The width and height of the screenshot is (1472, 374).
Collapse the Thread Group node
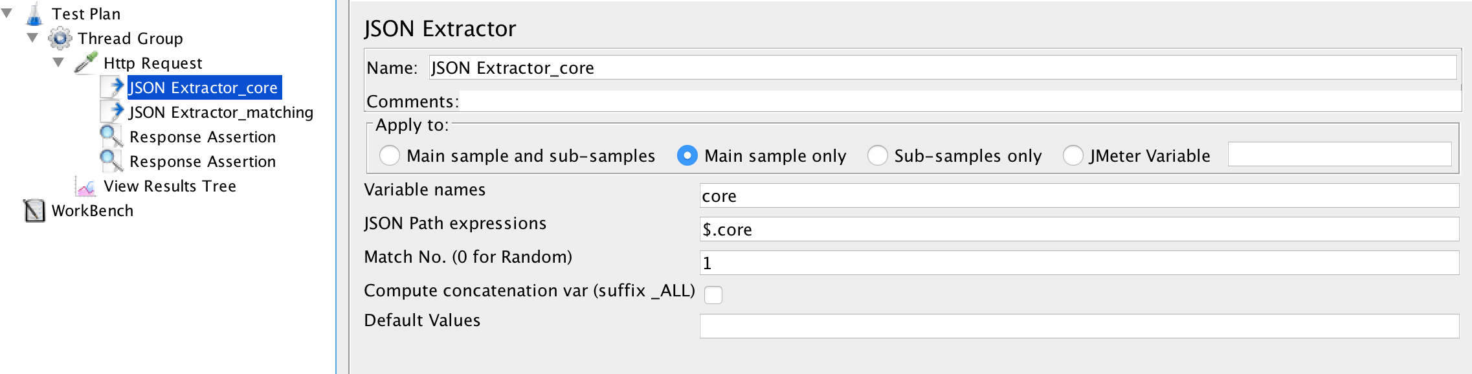[32, 38]
